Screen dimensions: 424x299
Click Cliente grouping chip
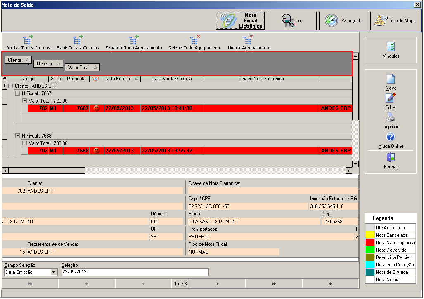click(18, 60)
